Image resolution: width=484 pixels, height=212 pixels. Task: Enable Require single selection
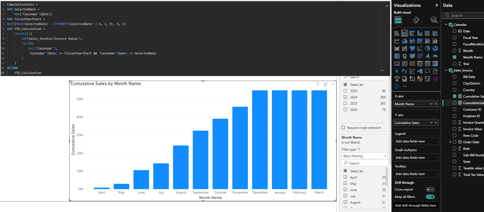pos(343,127)
